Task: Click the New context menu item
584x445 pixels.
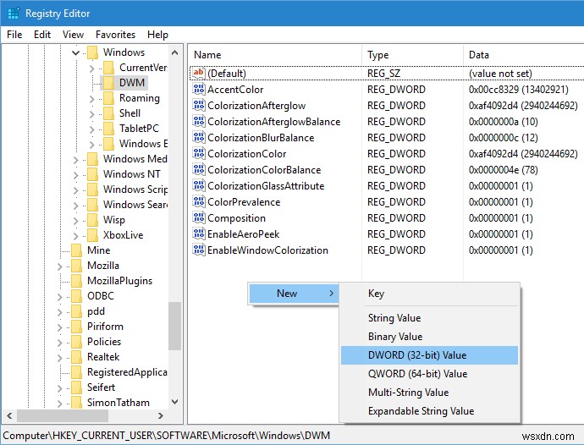Action: pyautogui.click(x=294, y=294)
